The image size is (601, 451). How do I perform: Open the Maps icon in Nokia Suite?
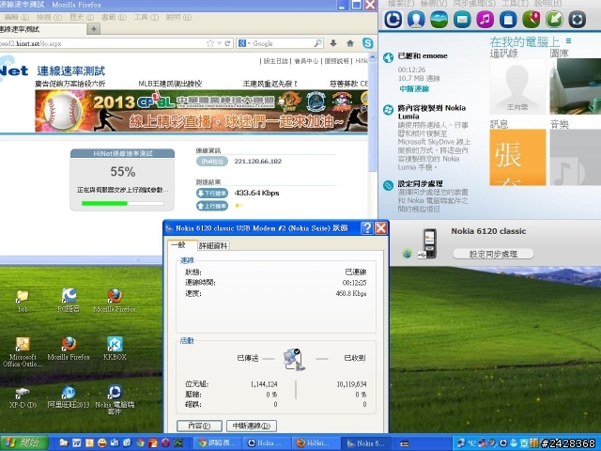[x=531, y=19]
